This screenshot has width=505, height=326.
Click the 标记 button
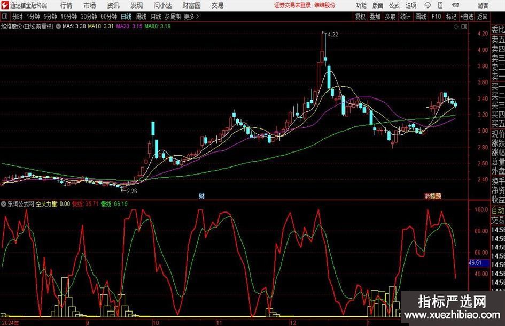pyautogui.click(x=451, y=17)
